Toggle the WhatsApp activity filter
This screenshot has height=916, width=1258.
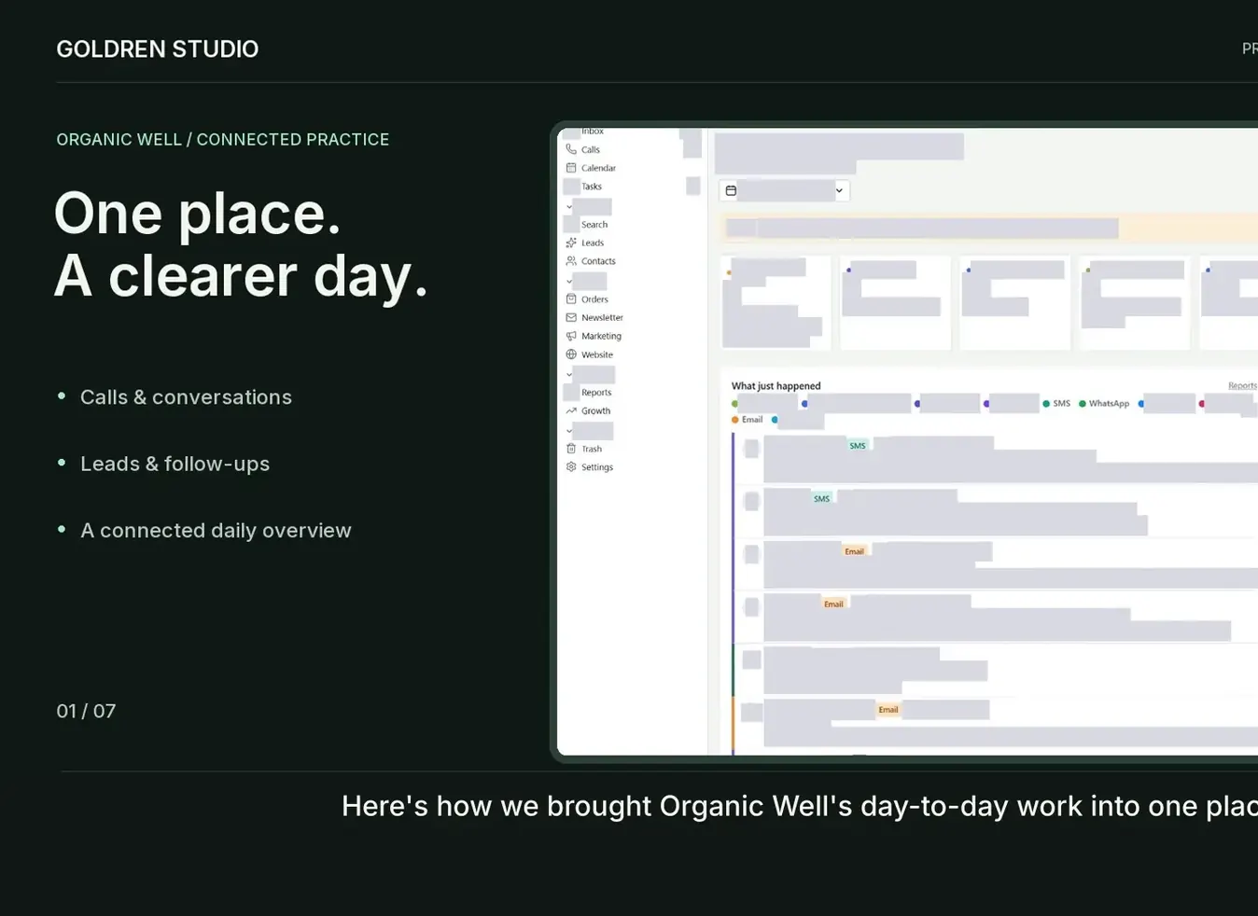(x=1104, y=404)
